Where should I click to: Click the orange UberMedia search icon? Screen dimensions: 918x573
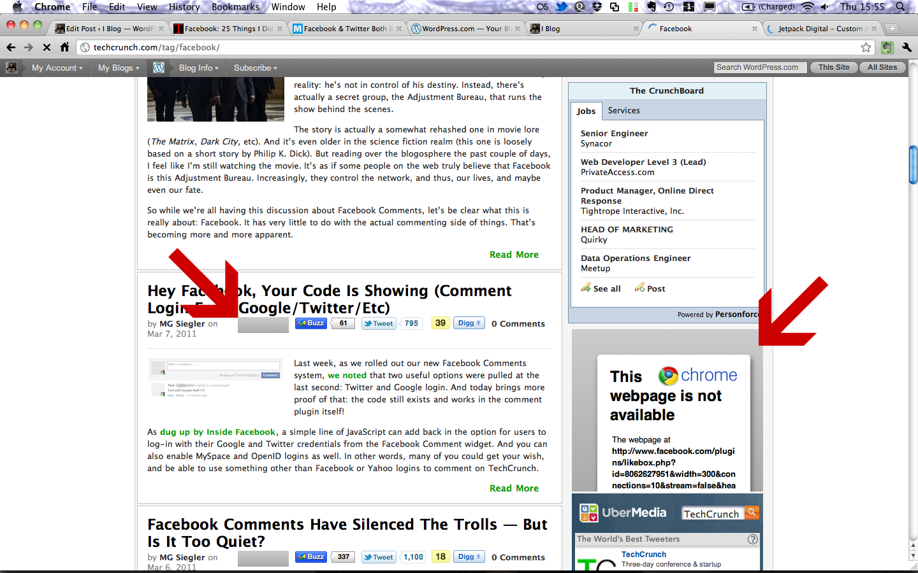tap(752, 512)
